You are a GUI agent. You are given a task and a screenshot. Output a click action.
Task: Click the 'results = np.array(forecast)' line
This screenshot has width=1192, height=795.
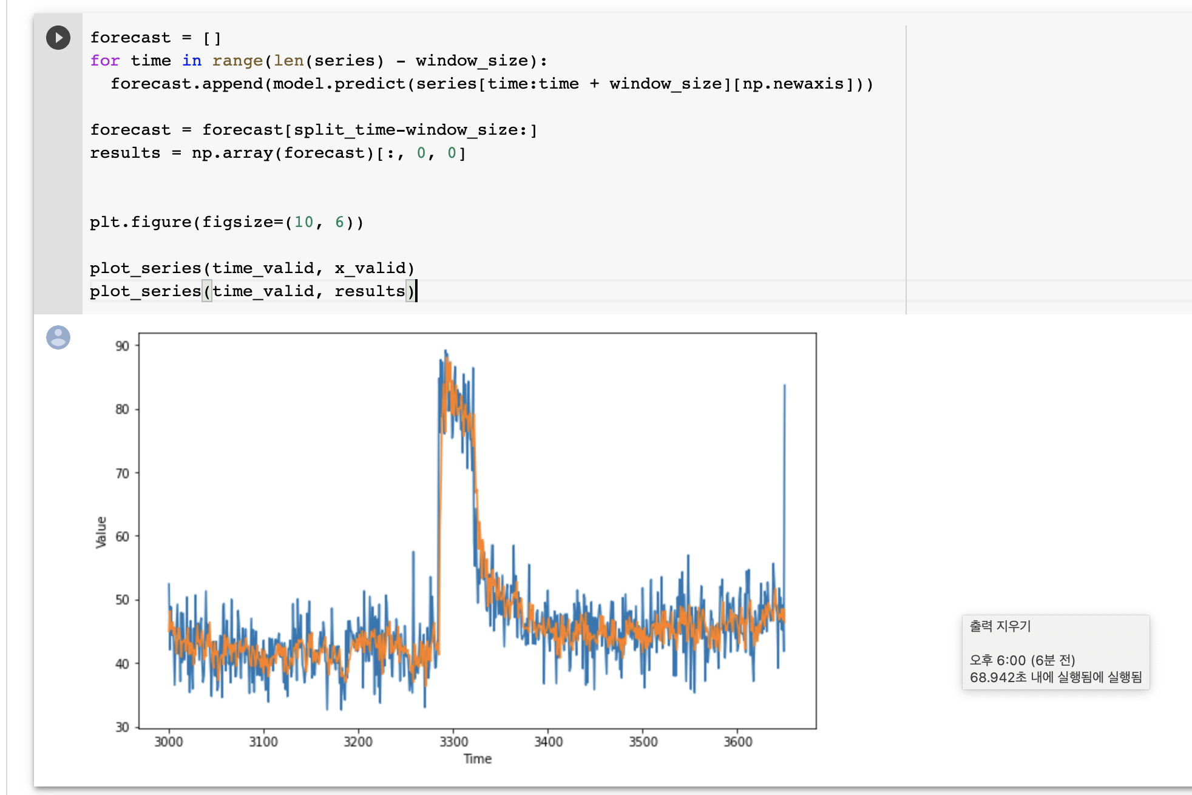[x=278, y=153]
